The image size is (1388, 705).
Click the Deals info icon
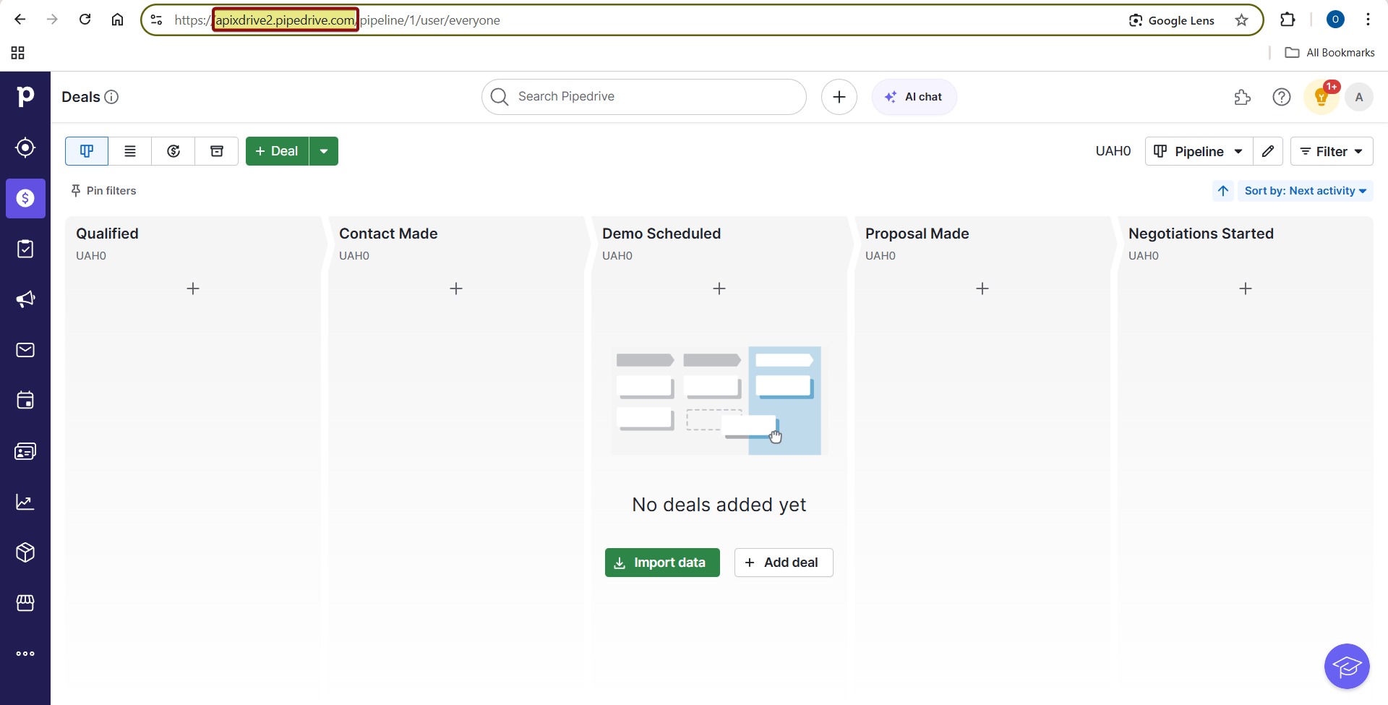[x=111, y=97]
